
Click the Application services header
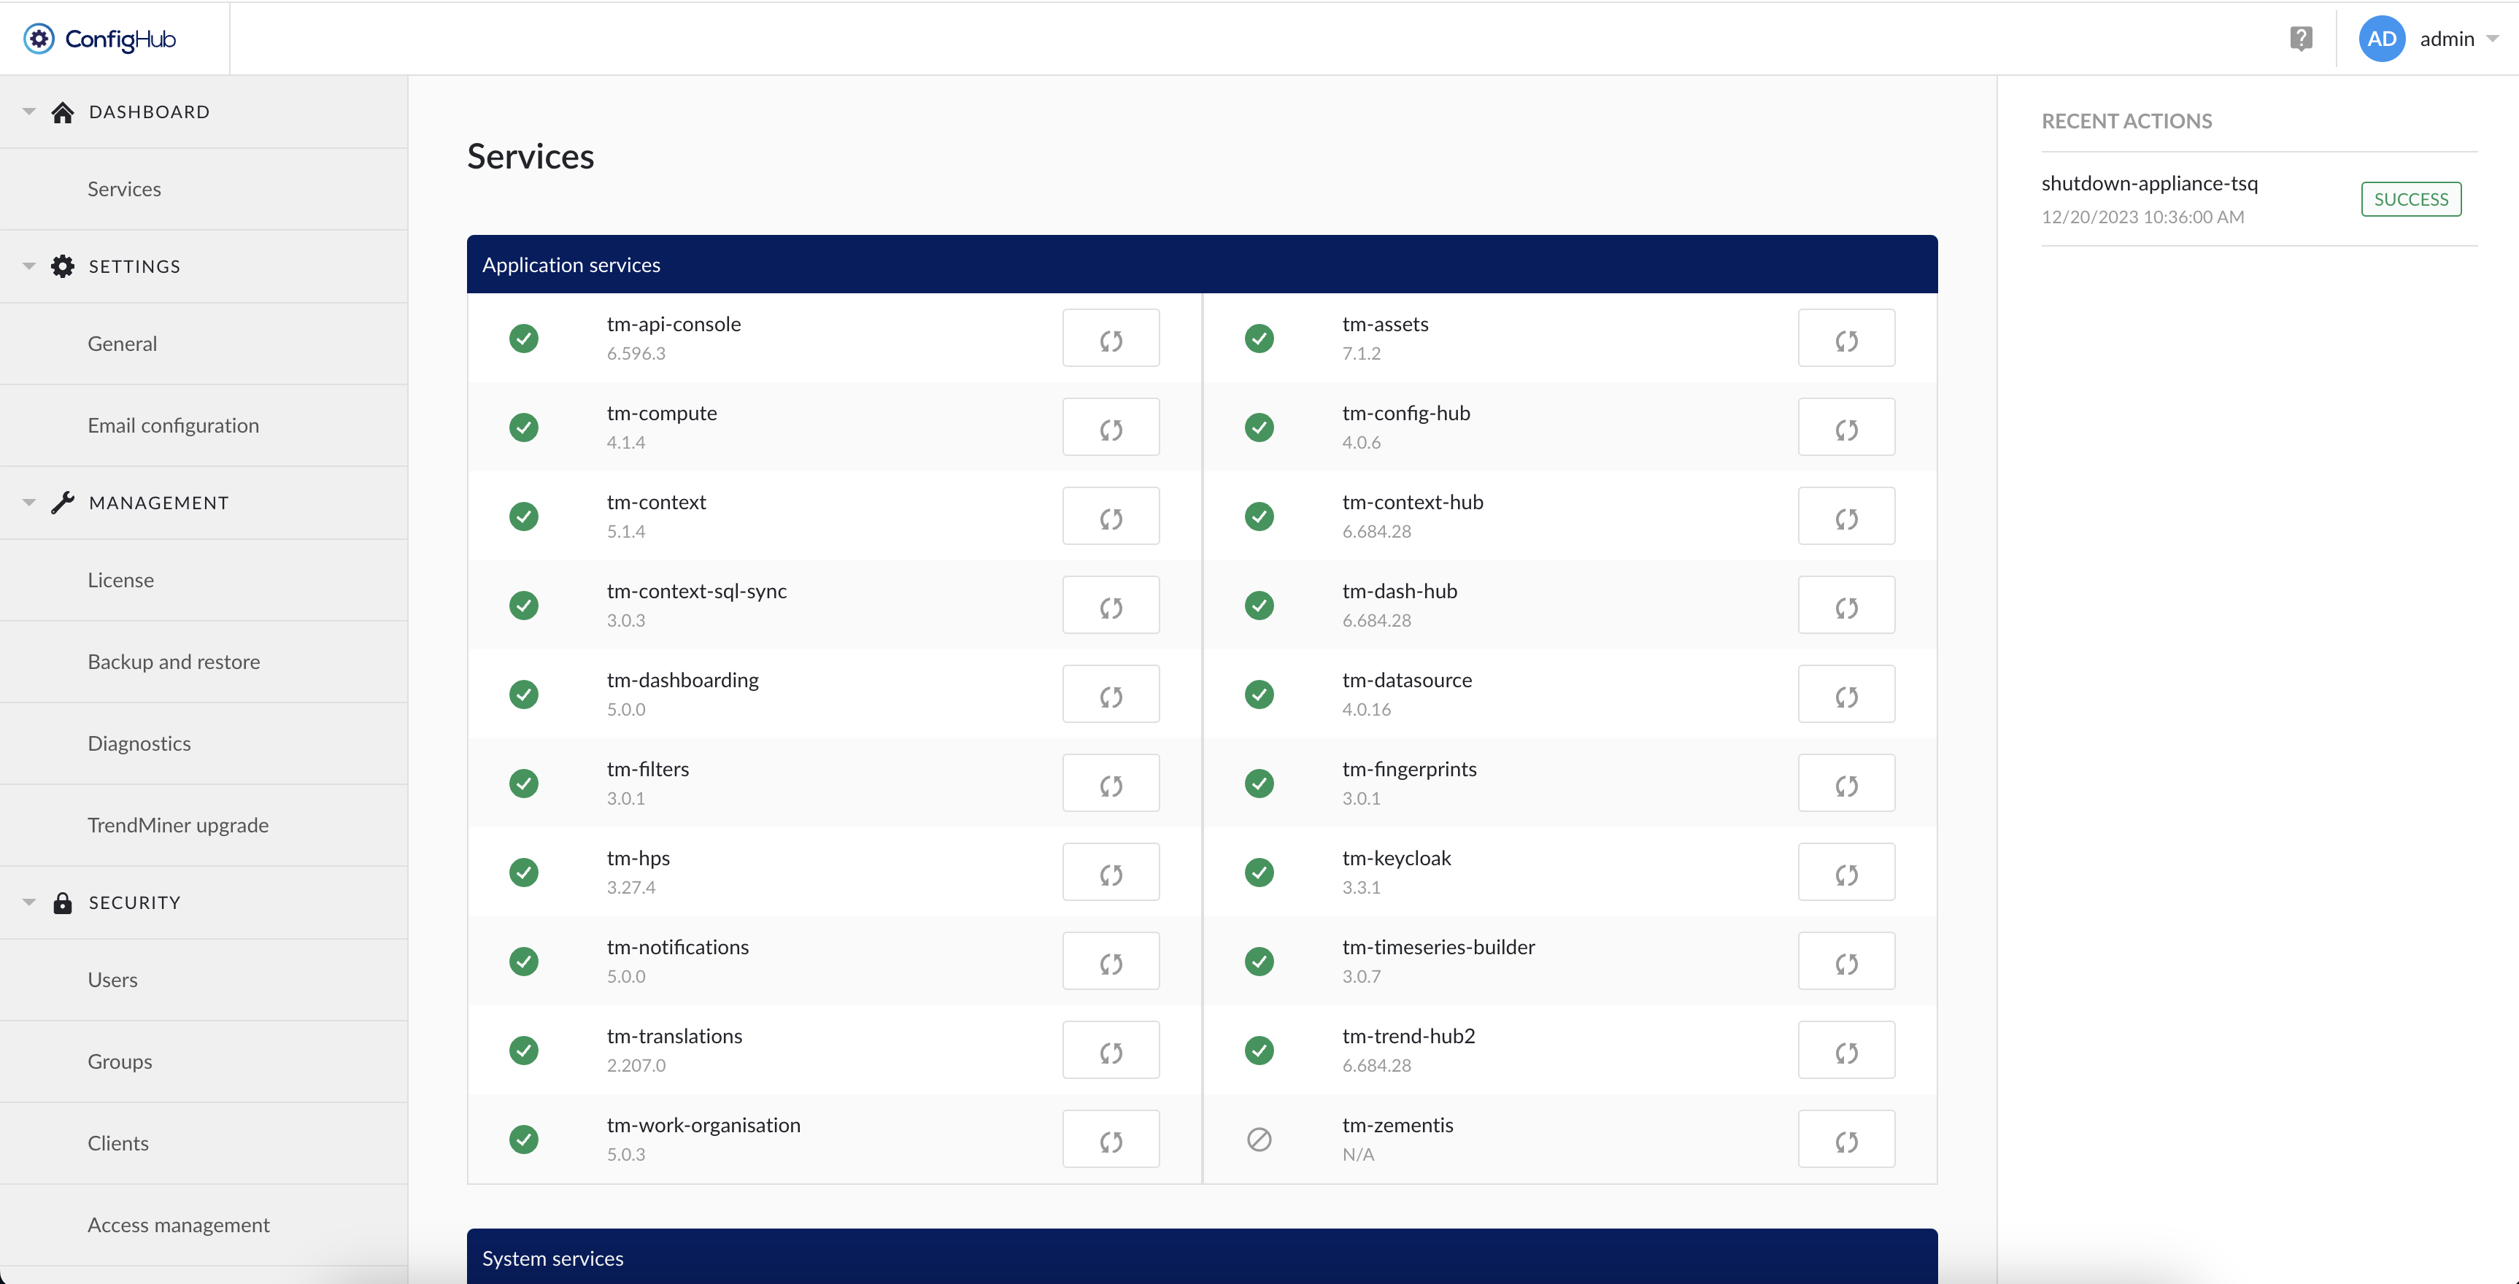coord(1202,264)
